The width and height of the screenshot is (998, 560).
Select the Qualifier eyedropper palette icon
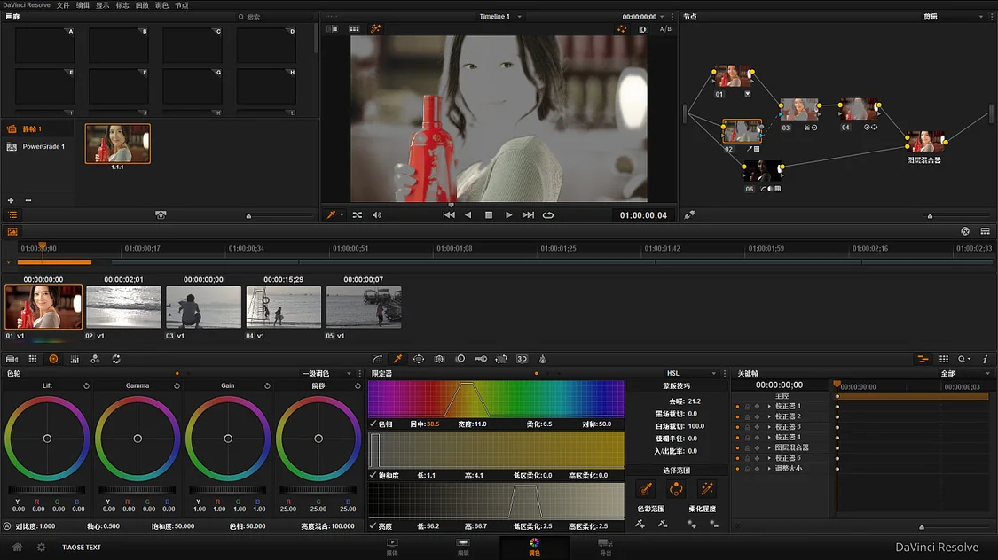(397, 359)
